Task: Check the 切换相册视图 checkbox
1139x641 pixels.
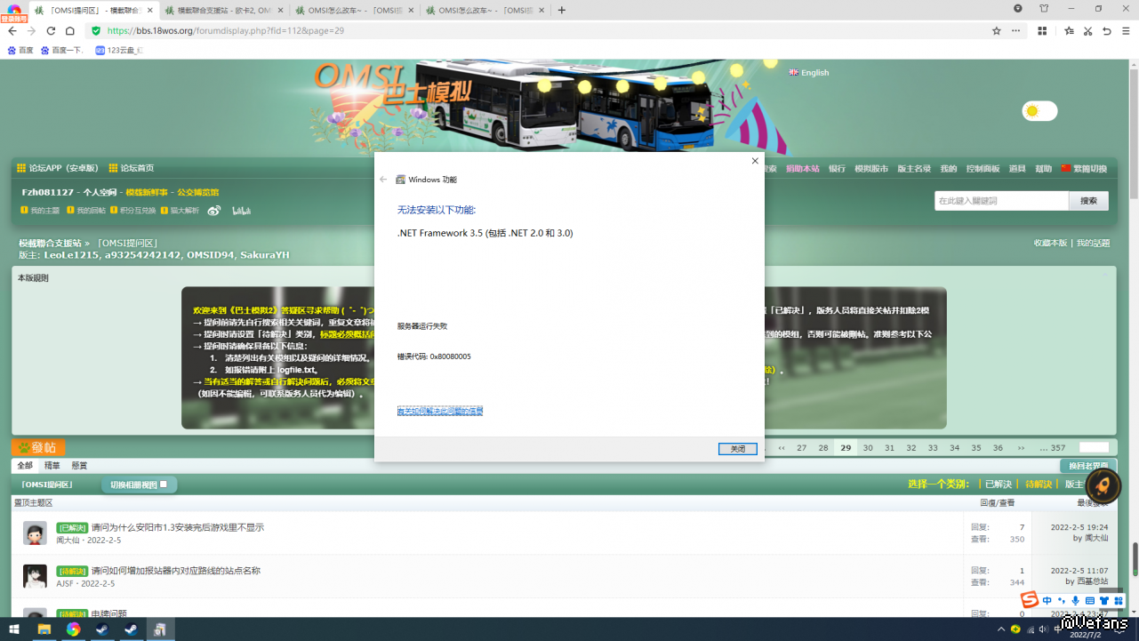Action: coord(164,485)
